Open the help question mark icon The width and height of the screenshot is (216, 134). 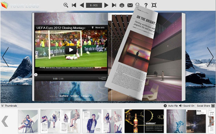(x=146, y=5)
